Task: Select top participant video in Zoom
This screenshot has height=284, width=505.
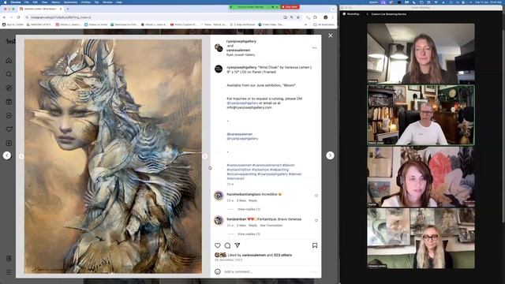Action: click(x=421, y=54)
